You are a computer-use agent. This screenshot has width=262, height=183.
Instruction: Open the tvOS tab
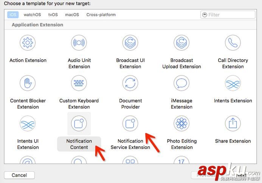click(53, 15)
